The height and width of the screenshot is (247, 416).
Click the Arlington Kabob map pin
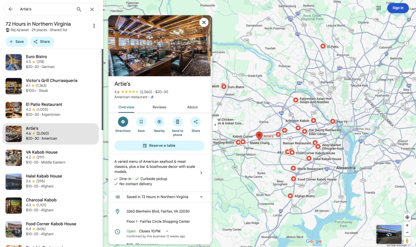pyautogui.click(x=313, y=120)
